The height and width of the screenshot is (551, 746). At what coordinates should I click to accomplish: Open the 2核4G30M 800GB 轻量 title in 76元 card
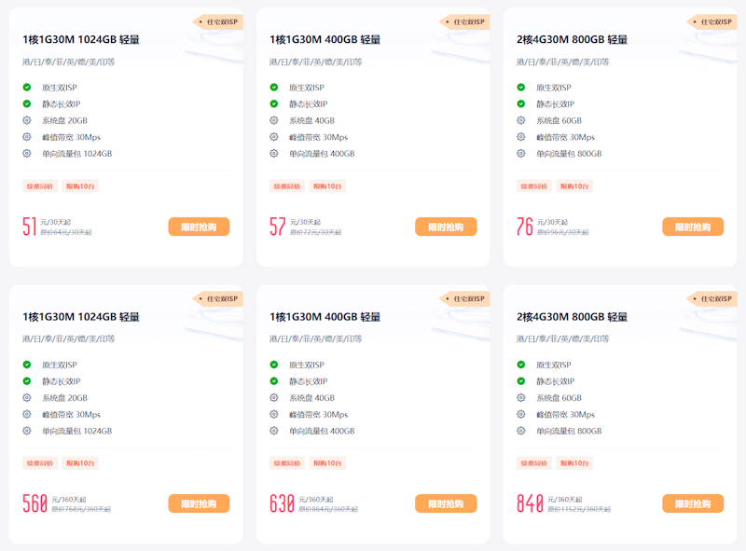pyautogui.click(x=572, y=40)
